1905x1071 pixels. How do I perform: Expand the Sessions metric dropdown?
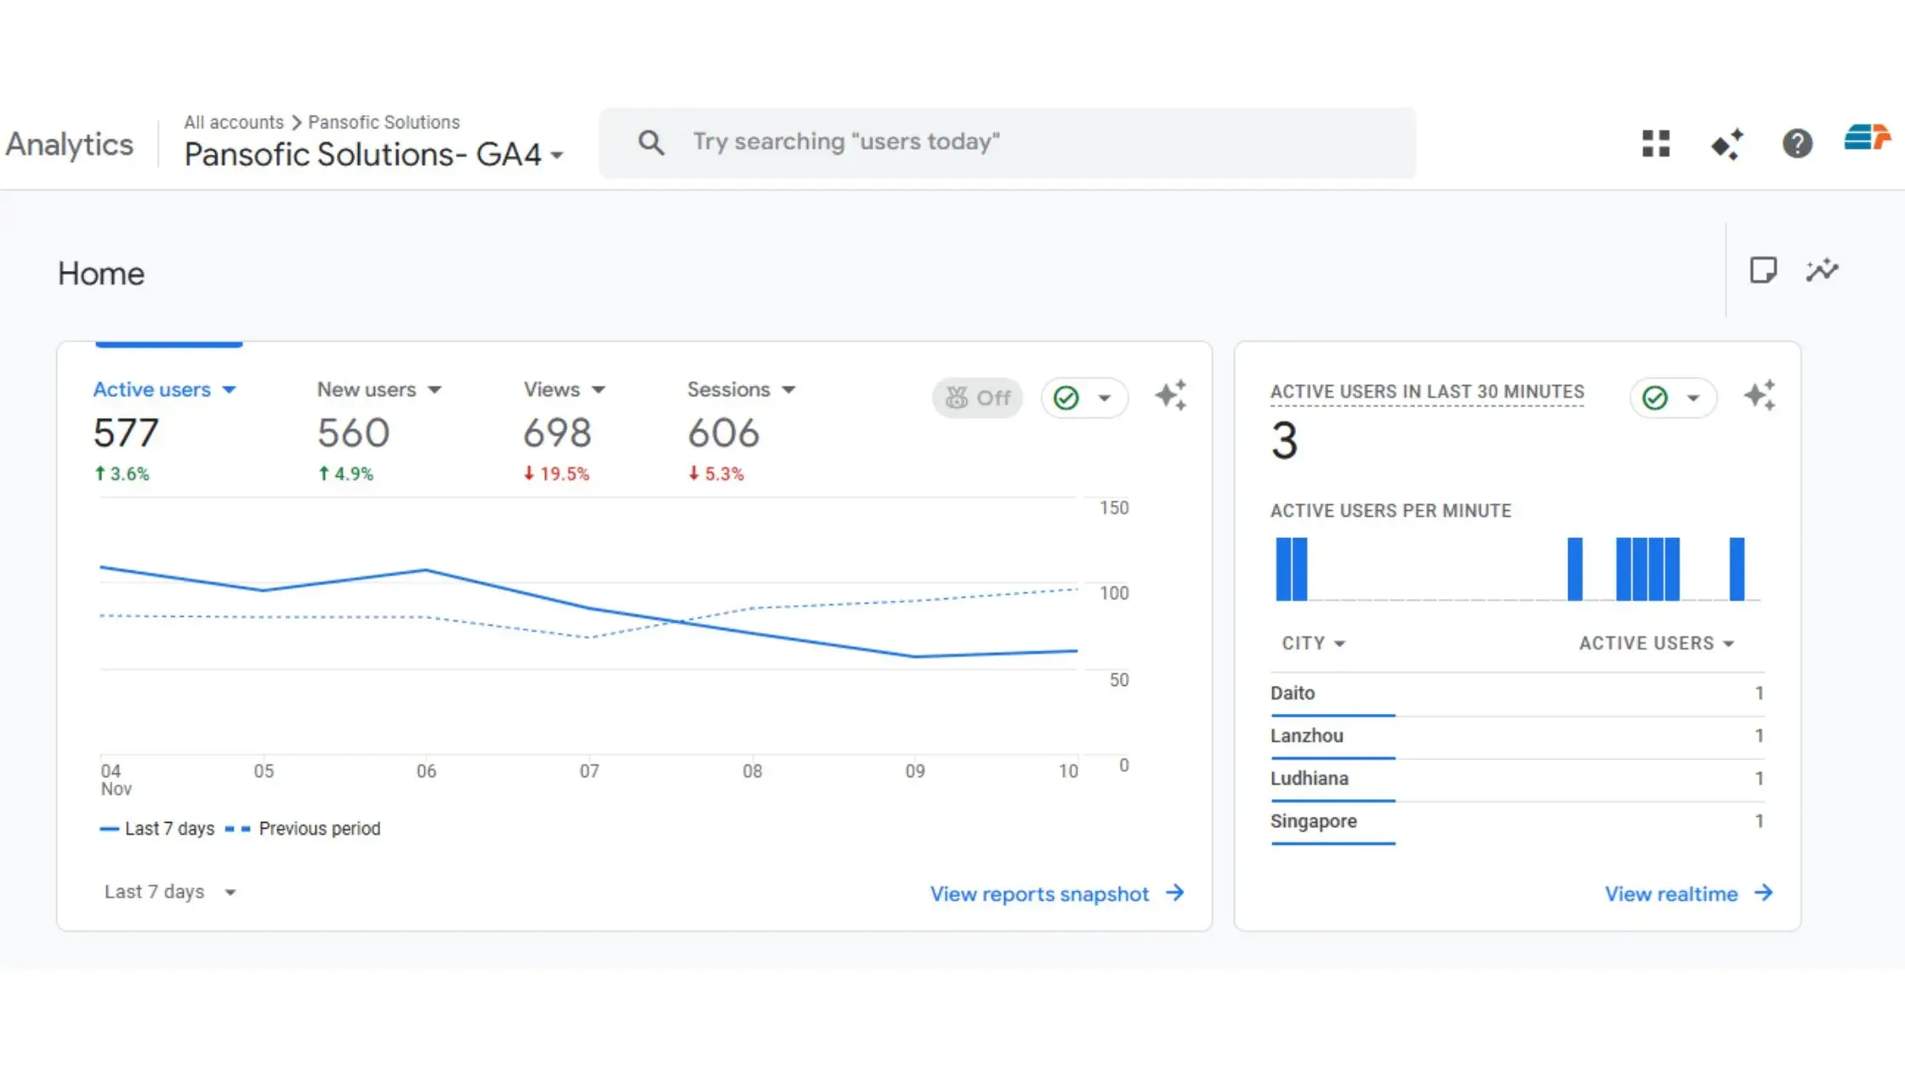coord(788,389)
